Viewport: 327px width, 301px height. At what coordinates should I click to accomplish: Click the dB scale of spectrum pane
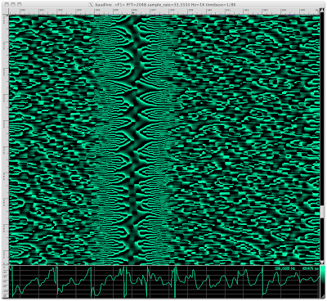click(6, 282)
